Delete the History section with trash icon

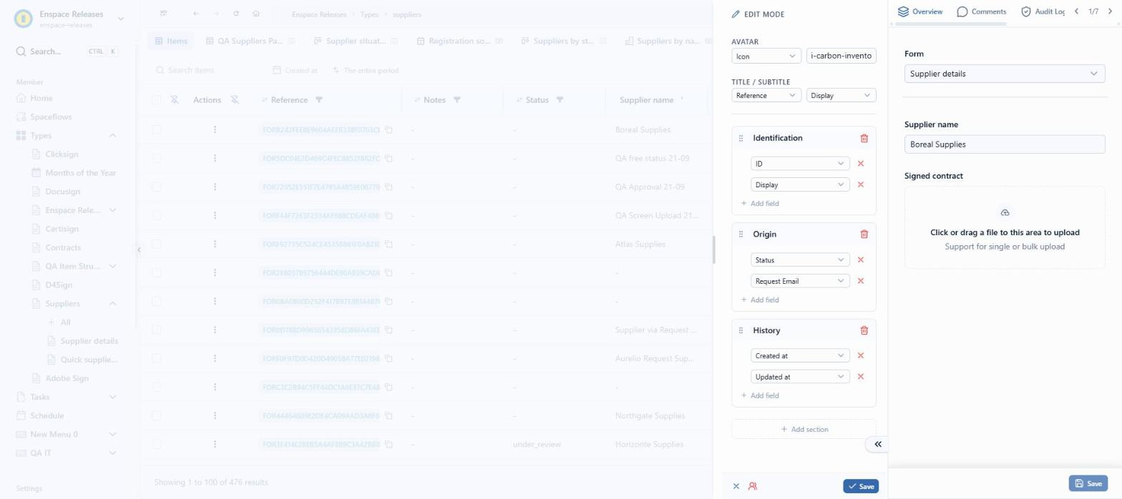tap(864, 330)
